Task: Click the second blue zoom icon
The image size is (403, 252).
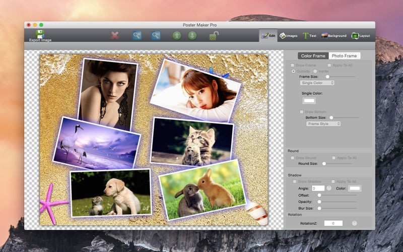Action: [156, 35]
